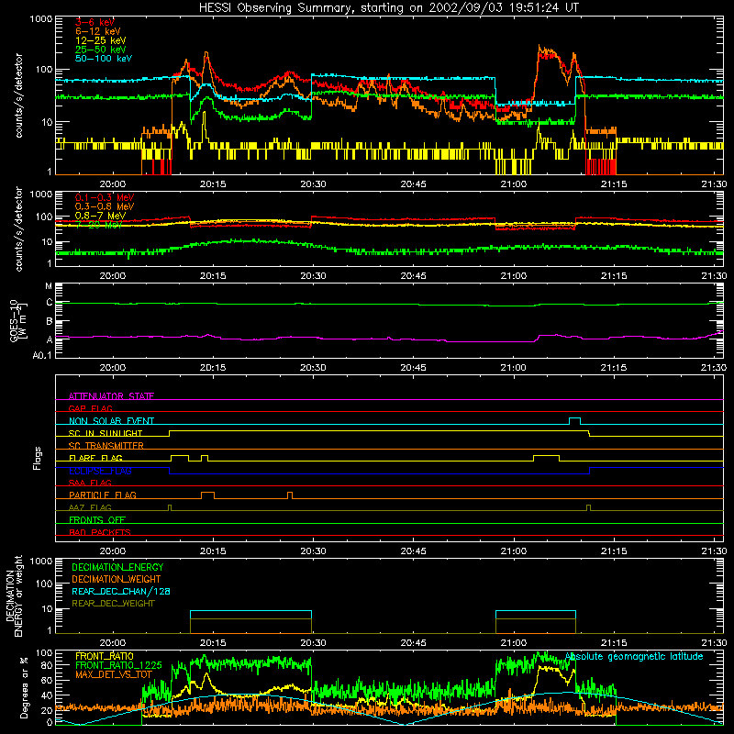Click the ECLIPSE_FLAG label
The height and width of the screenshot is (734, 734).
point(100,471)
